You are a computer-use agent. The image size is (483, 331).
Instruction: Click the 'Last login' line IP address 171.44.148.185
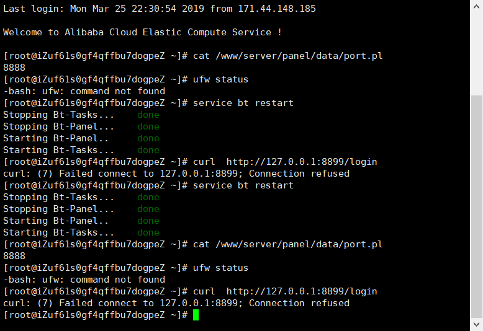(277, 9)
